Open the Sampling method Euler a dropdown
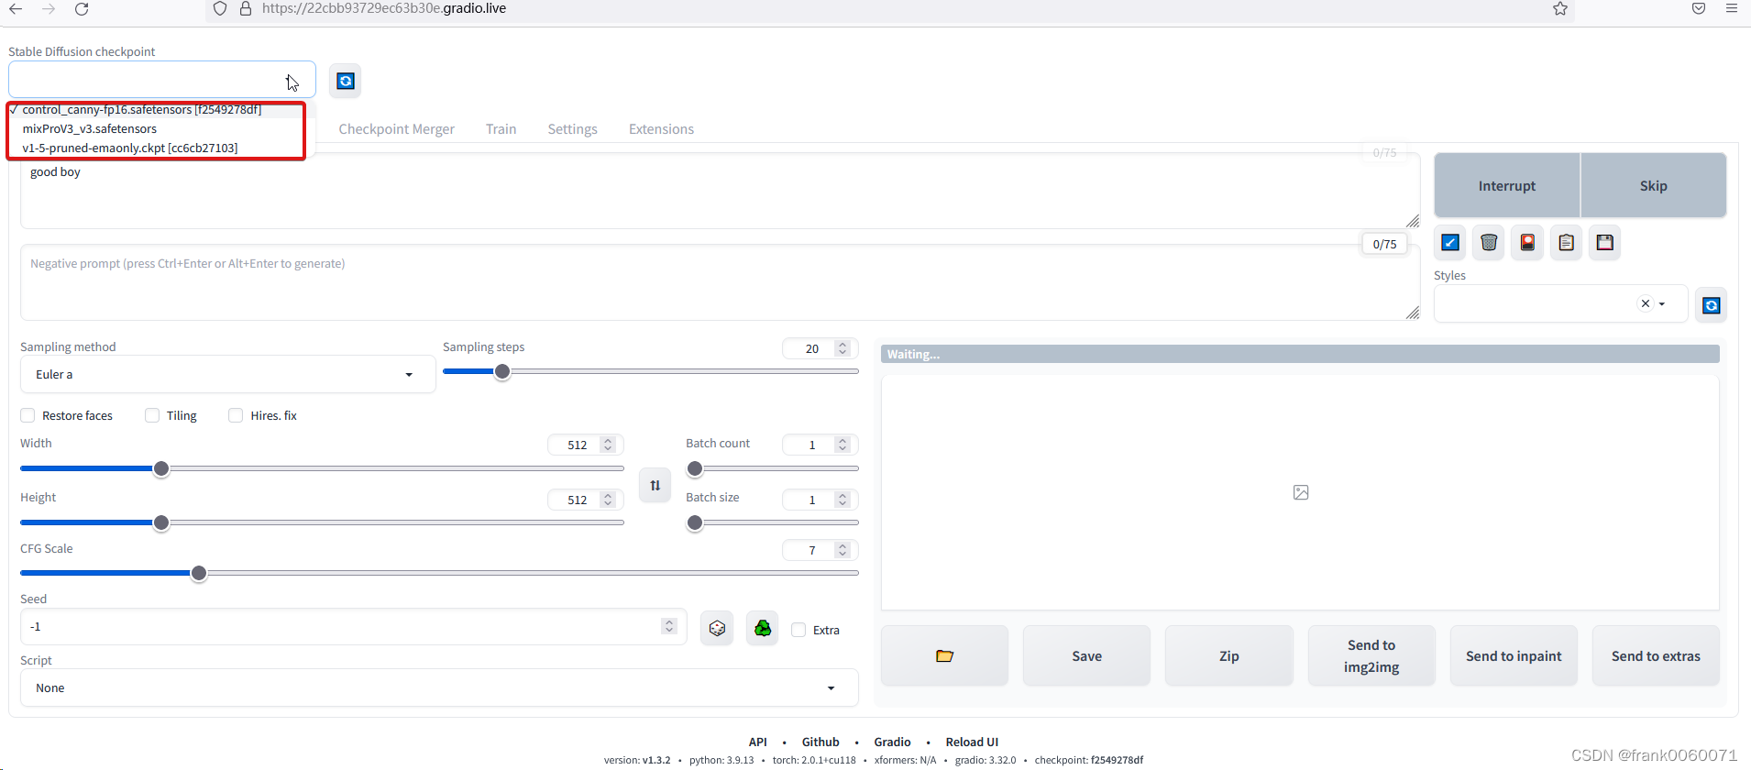Viewport: 1751px width, 770px height. 227,374
